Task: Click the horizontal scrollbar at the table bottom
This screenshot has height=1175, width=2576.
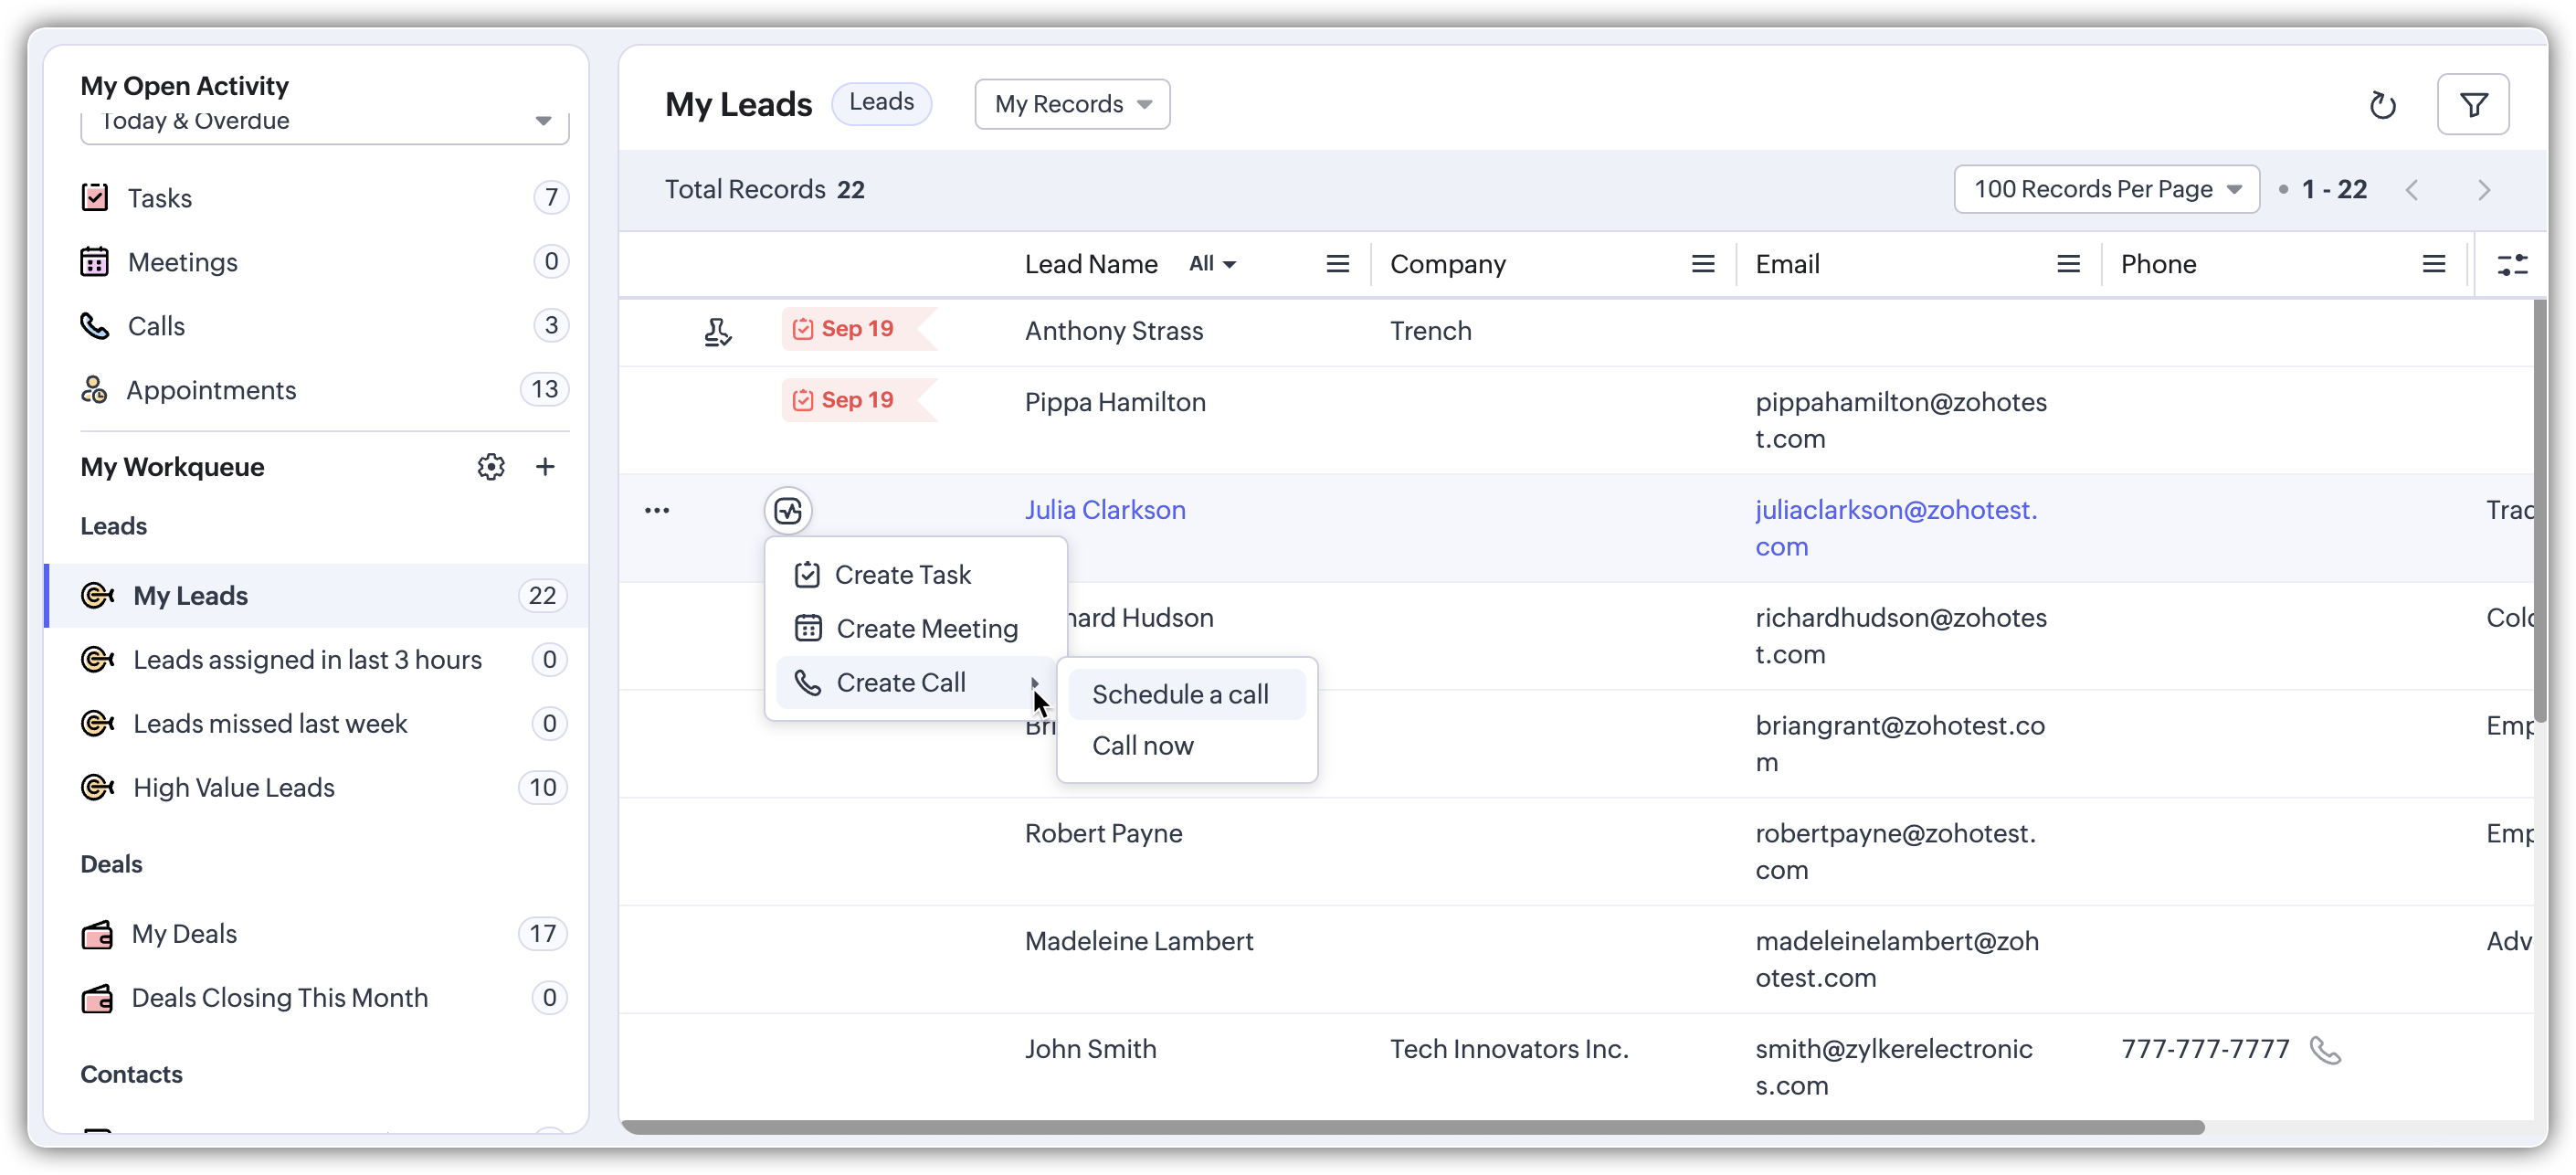Action: [x=1412, y=1127]
